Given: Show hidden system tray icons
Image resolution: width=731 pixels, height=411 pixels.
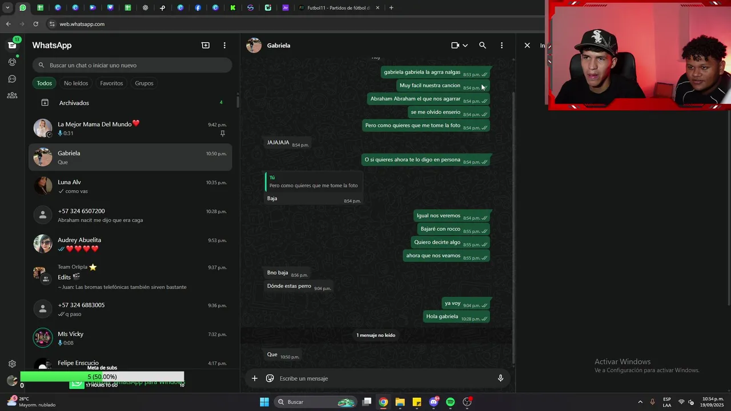Looking at the screenshot, I should pyautogui.click(x=640, y=402).
